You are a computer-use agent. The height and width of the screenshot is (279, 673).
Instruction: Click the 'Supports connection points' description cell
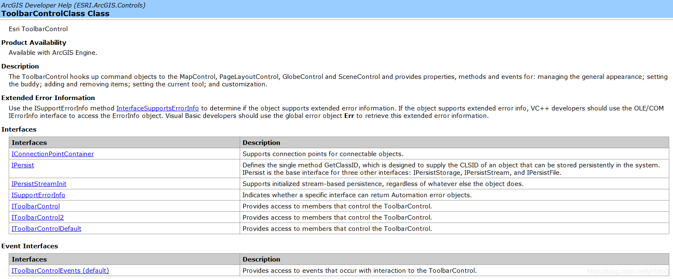323,154
